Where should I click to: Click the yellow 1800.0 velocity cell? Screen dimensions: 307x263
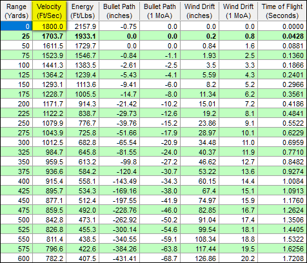[49, 26]
